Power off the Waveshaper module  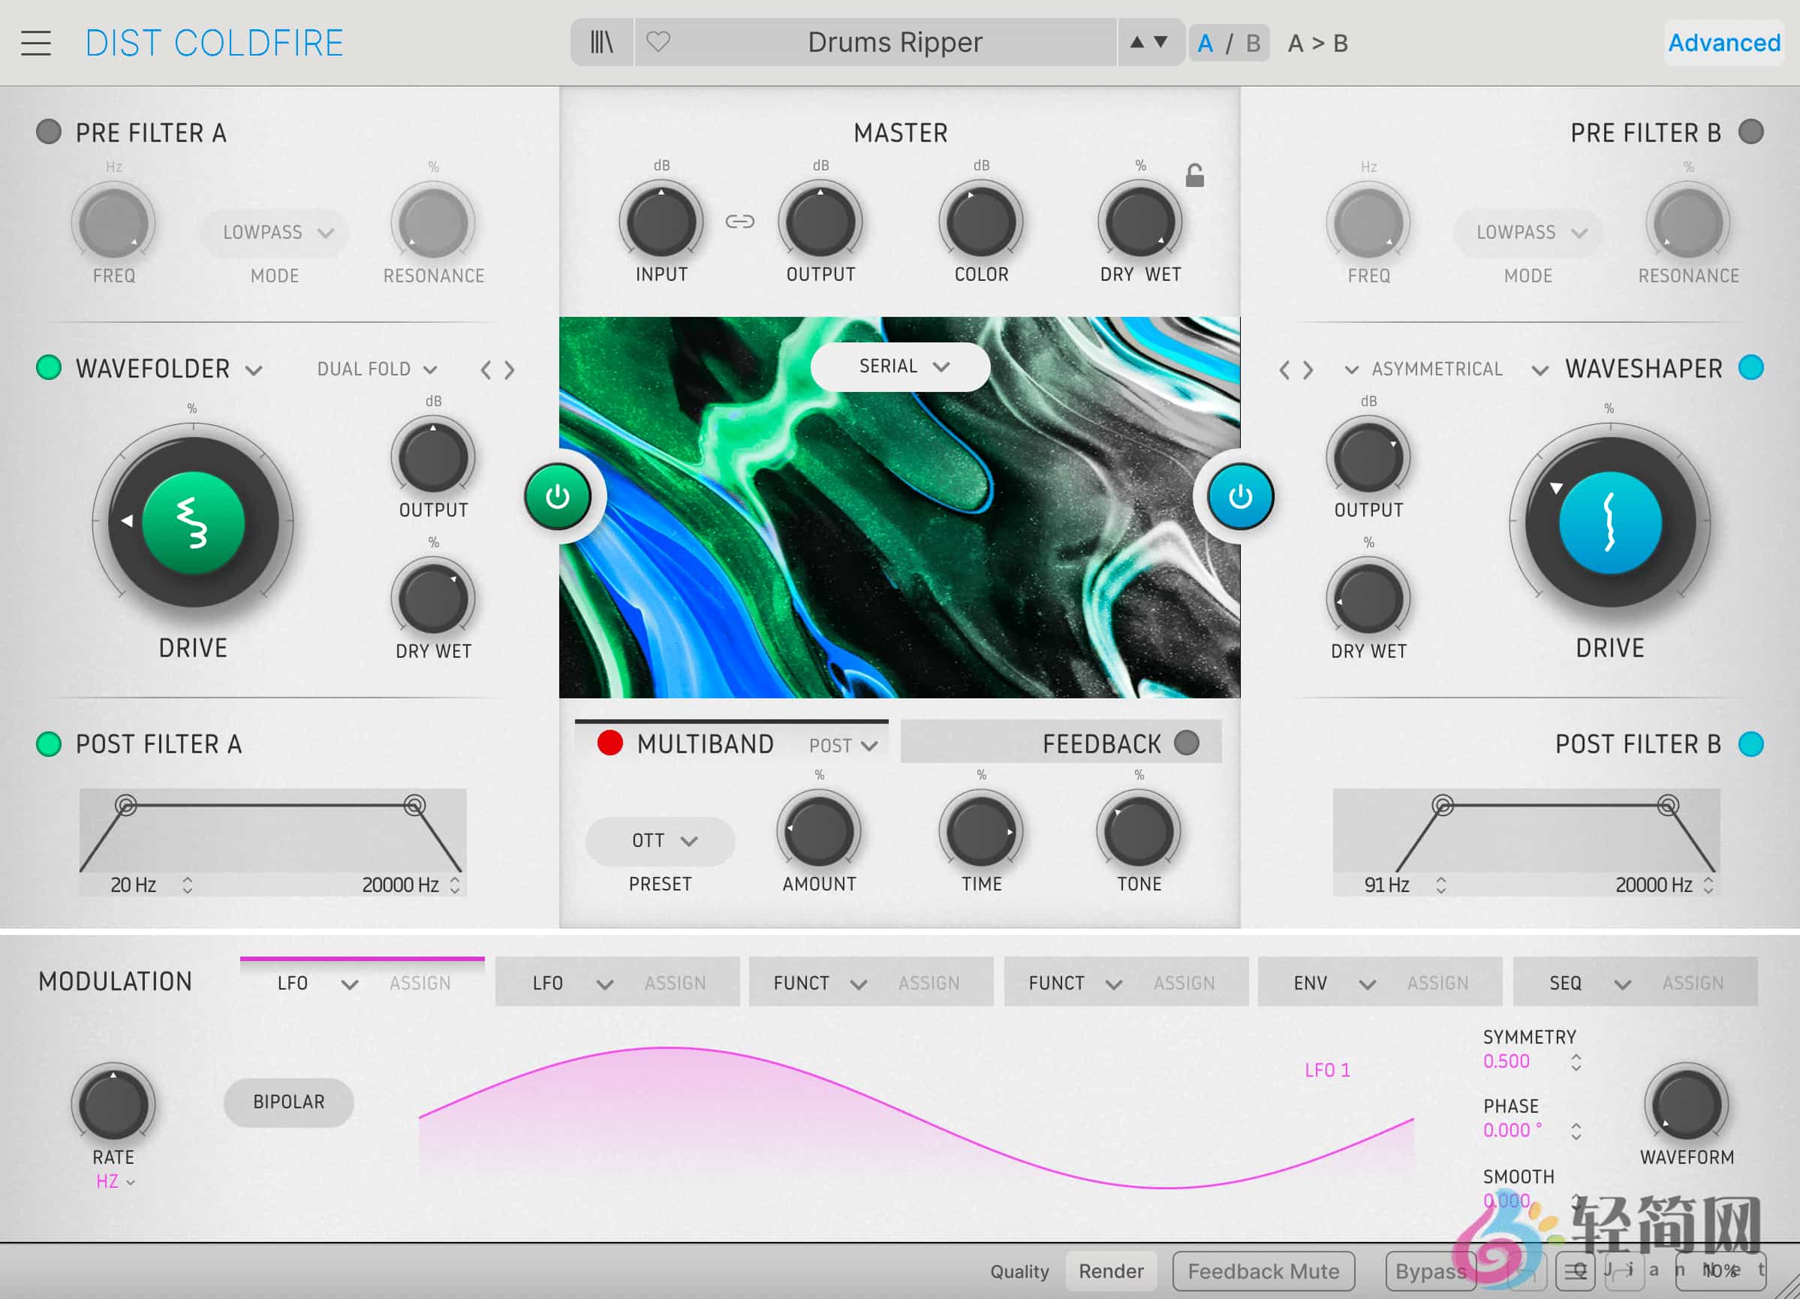tap(1240, 495)
